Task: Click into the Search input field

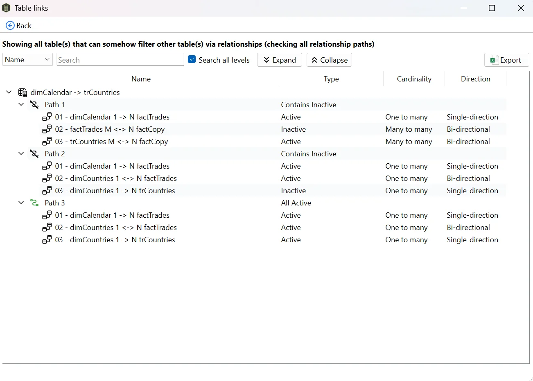Action: [x=120, y=60]
